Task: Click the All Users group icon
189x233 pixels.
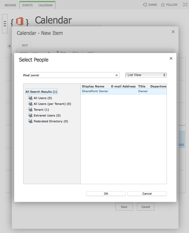Action: (x=30, y=98)
